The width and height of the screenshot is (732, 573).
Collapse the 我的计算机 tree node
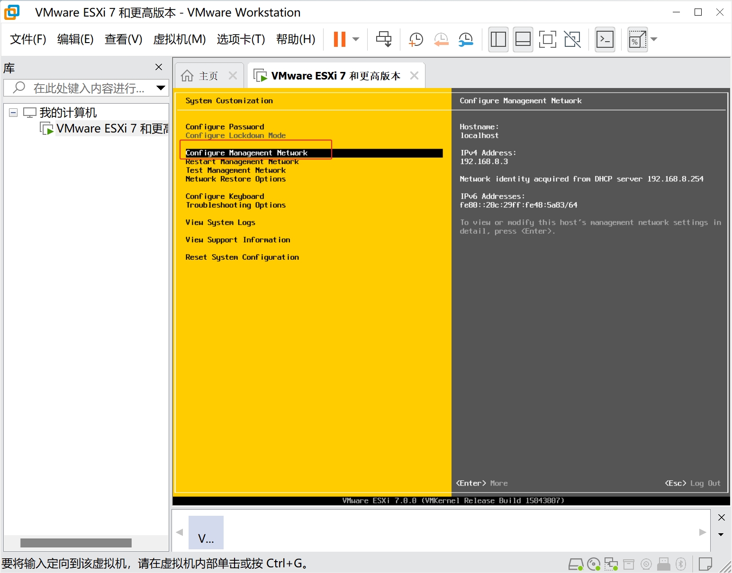pyautogui.click(x=13, y=113)
